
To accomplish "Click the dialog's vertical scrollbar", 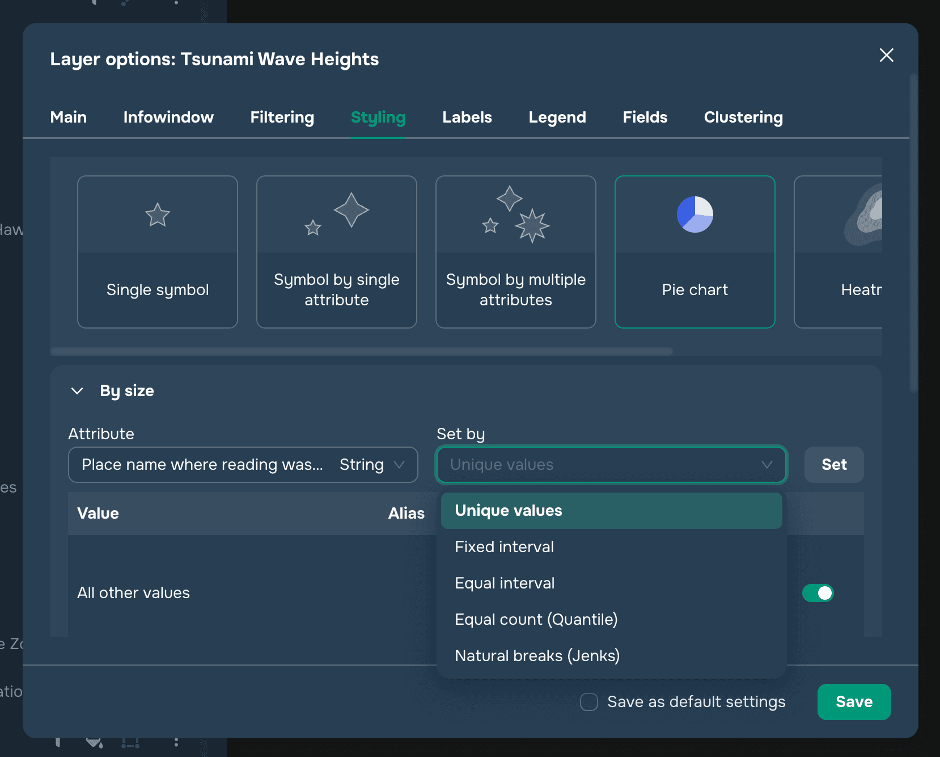I will [x=913, y=233].
